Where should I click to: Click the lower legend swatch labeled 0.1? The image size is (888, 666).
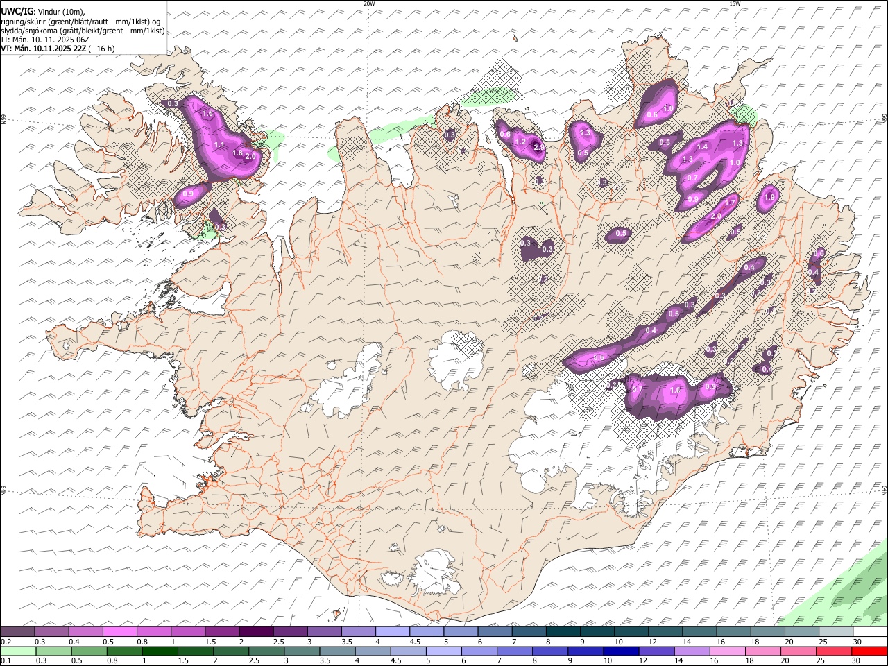[18, 651]
